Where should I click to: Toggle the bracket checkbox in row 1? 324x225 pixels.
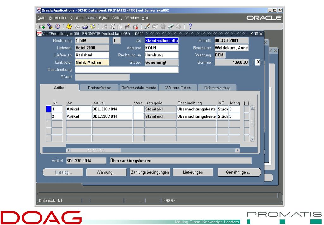(x=246, y=109)
